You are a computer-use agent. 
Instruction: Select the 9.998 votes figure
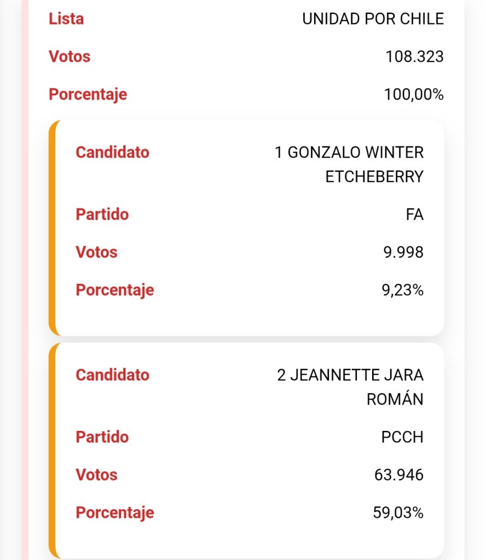click(x=403, y=253)
